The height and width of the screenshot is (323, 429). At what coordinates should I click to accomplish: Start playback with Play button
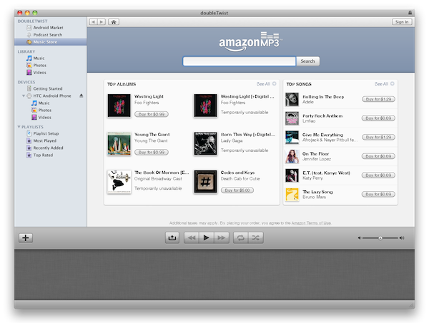207,238
